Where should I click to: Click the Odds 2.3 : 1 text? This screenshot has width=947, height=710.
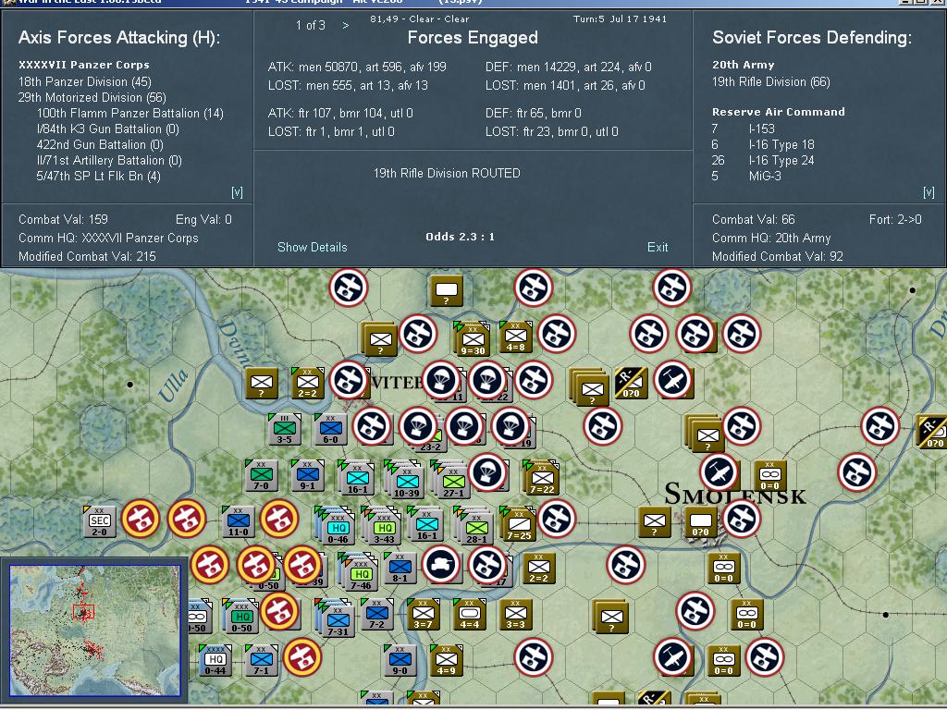pyautogui.click(x=460, y=237)
